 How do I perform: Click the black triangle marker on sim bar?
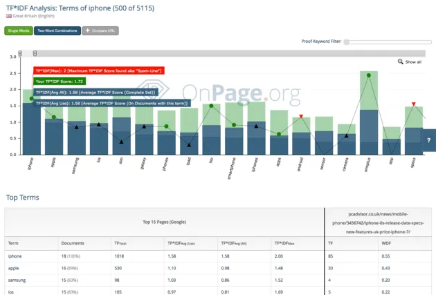tap(122, 142)
